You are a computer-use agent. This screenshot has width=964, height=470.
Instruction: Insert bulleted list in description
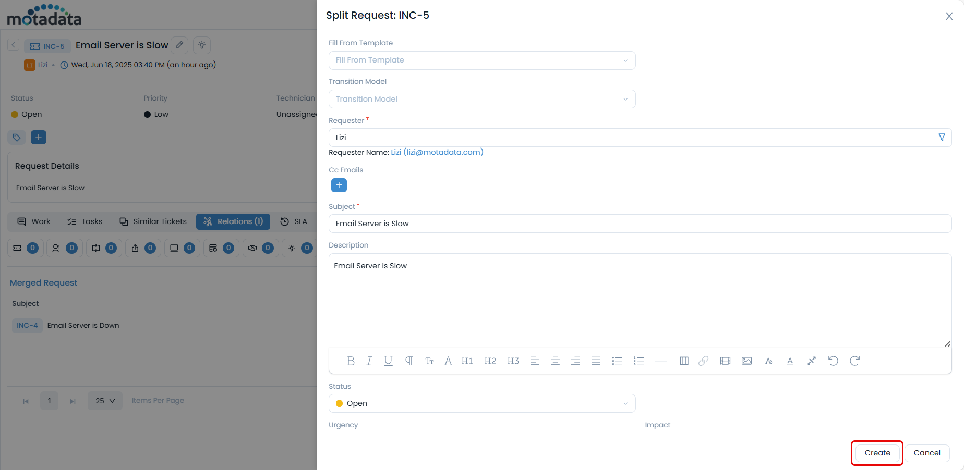(617, 361)
